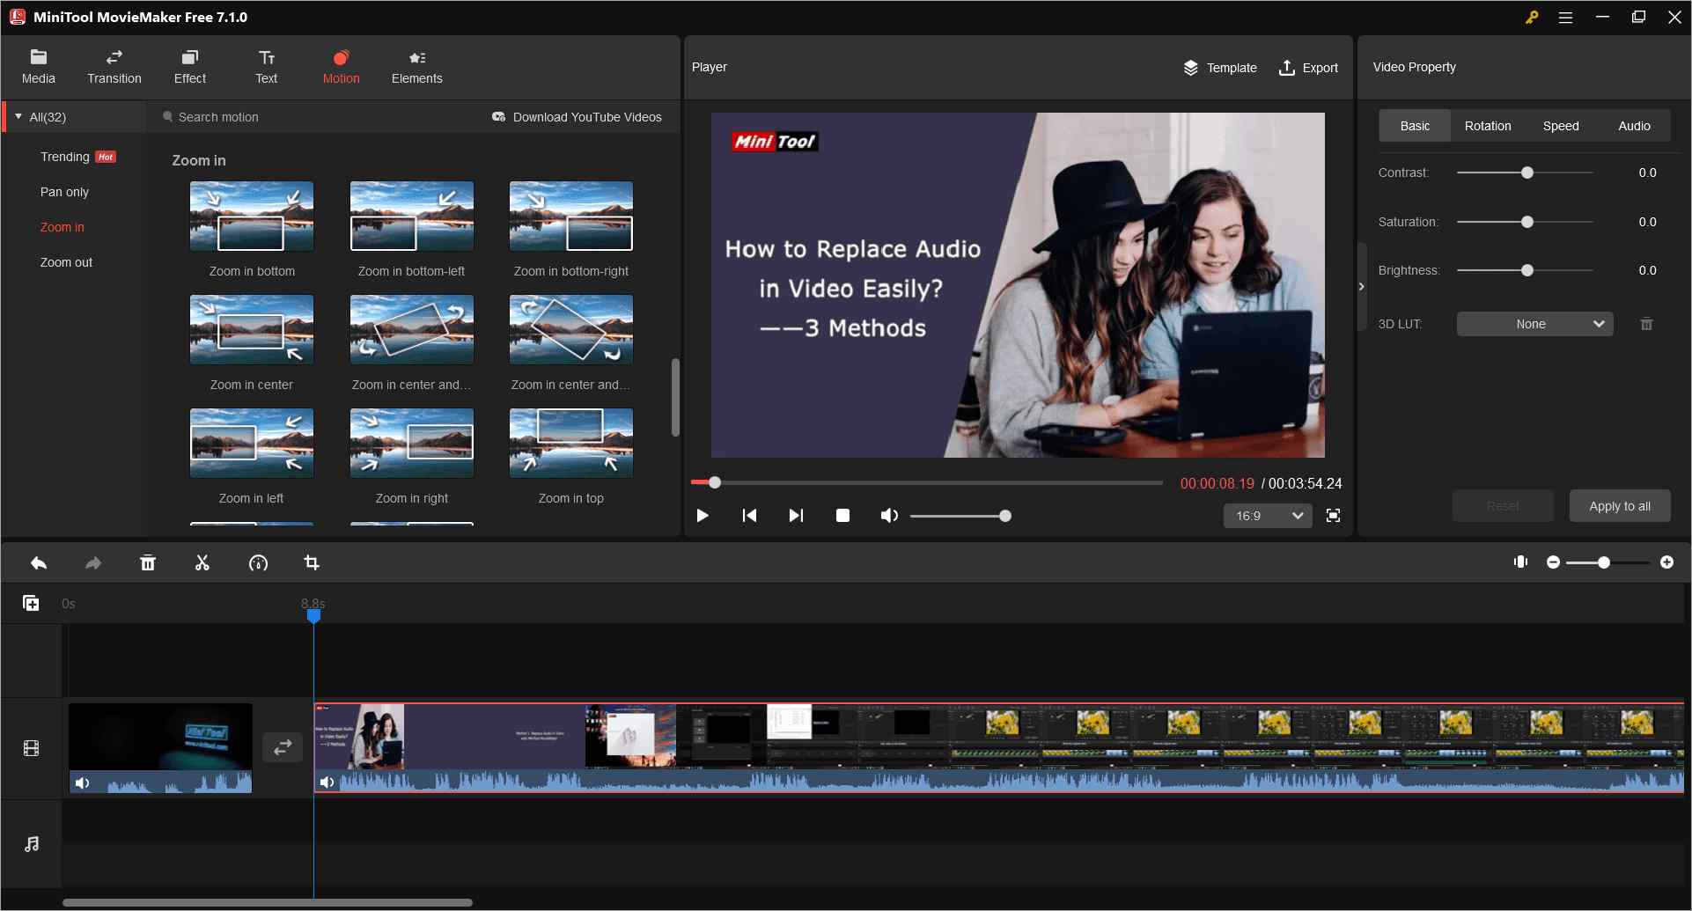Go to previous frame
This screenshot has height=911, width=1692.
click(x=749, y=516)
